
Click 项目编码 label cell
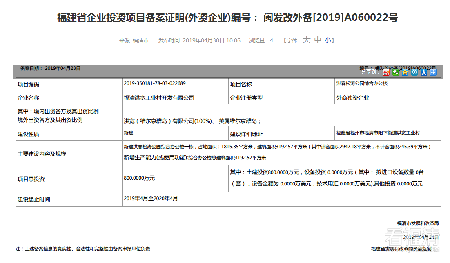(69, 85)
